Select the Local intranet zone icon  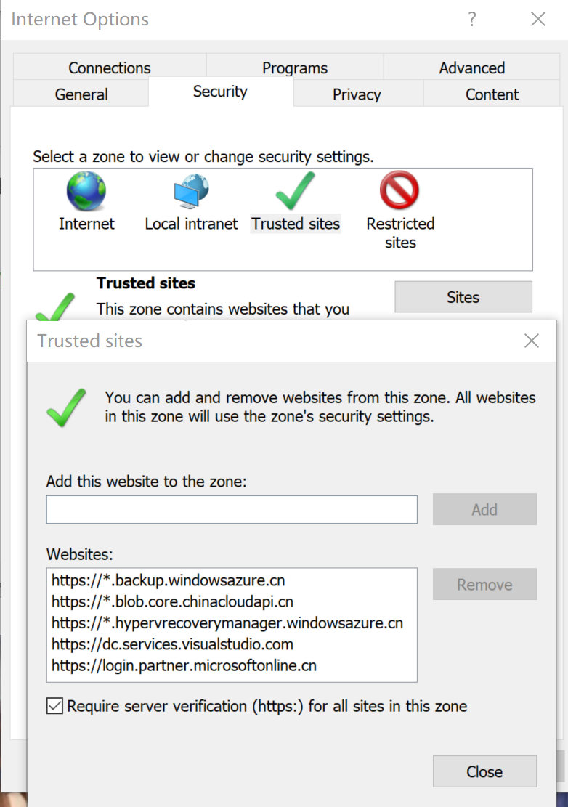pyautogui.click(x=191, y=191)
